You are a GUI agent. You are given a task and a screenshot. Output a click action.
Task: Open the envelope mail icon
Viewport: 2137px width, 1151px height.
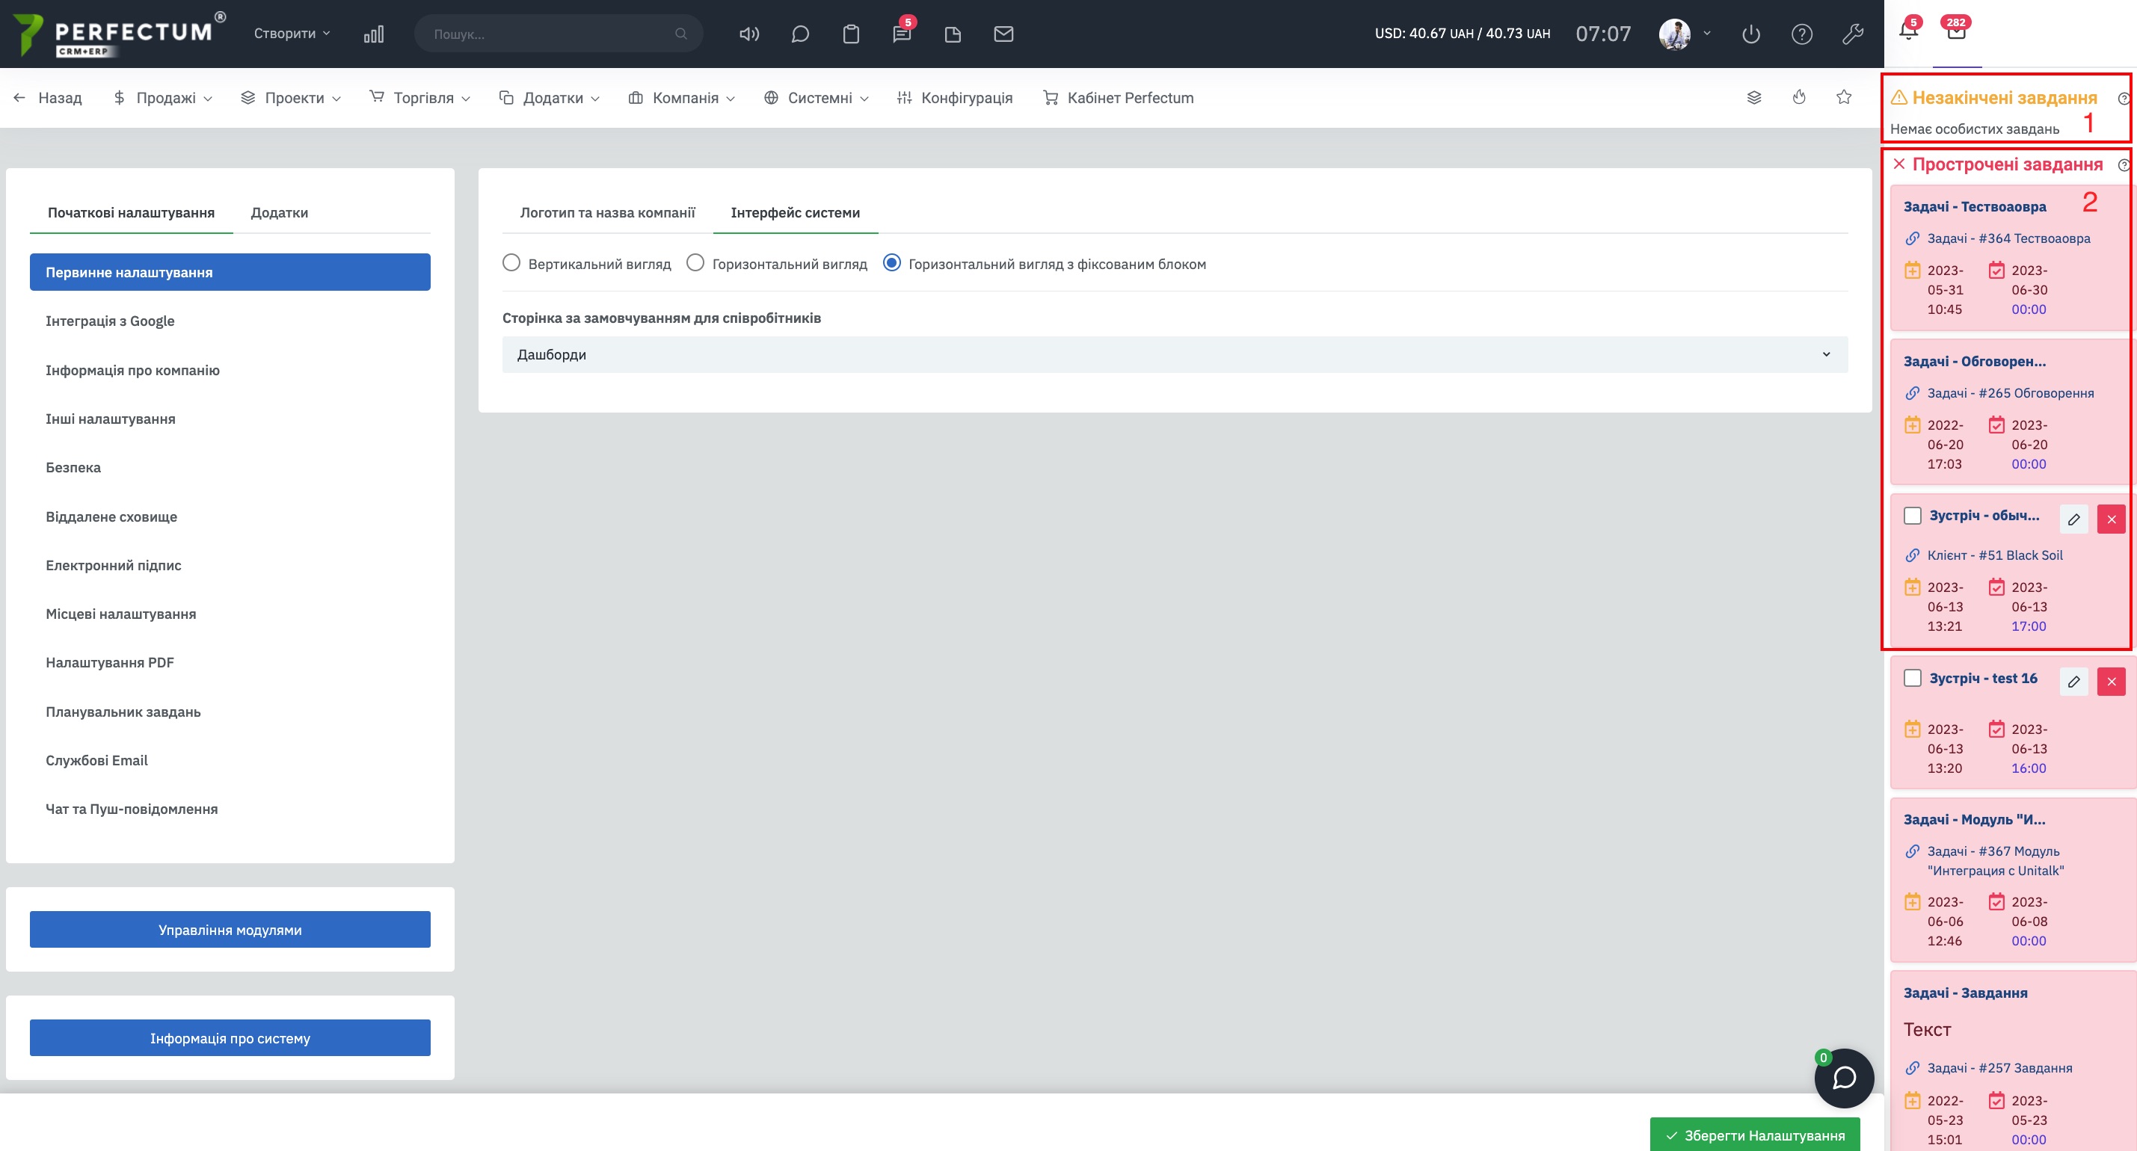click(x=1003, y=34)
